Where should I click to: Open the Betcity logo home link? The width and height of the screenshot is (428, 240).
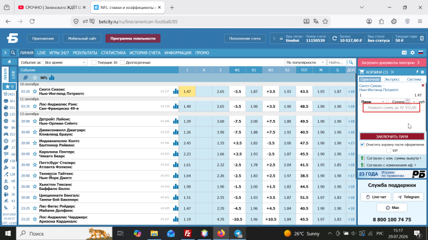(x=12, y=38)
